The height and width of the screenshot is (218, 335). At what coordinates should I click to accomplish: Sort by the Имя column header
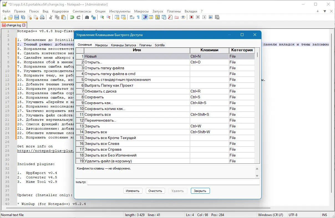pos(137,50)
